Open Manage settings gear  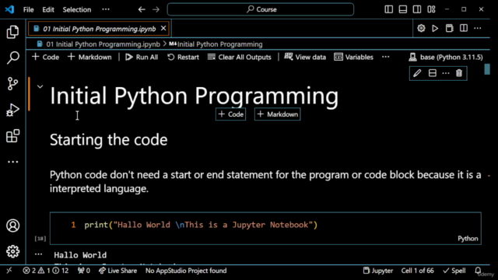click(12, 251)
